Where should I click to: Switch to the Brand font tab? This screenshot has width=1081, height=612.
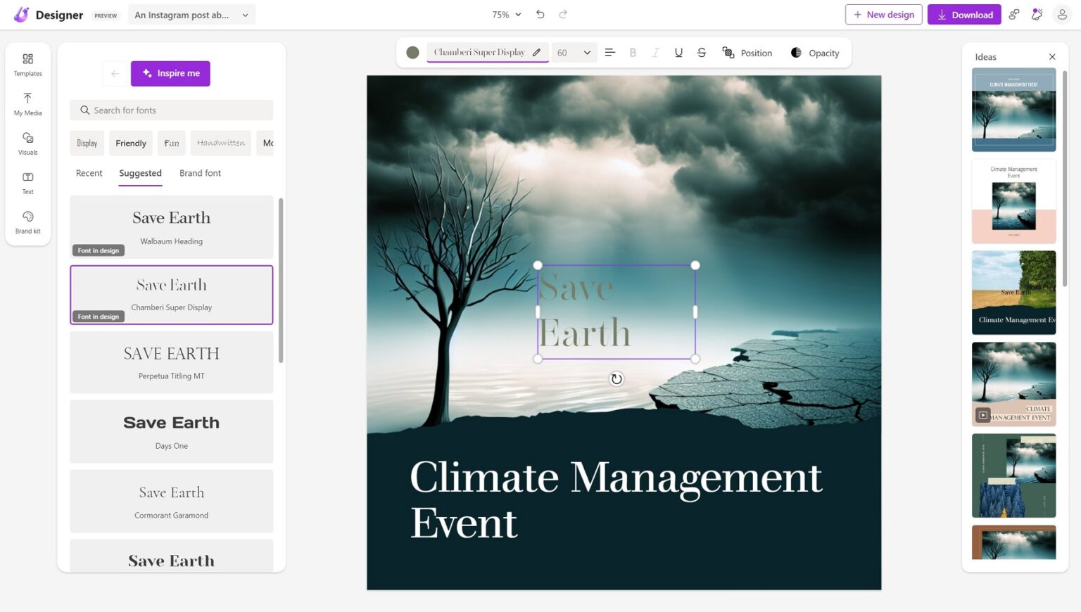(x=200, y=173)
